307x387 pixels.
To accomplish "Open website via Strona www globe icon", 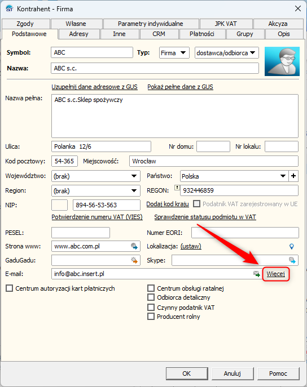I will click(134, 246).
